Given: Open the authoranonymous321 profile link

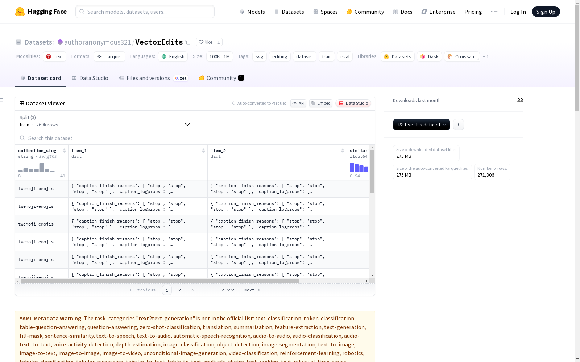Looking at the screenshot, I should tap(98, 42).
